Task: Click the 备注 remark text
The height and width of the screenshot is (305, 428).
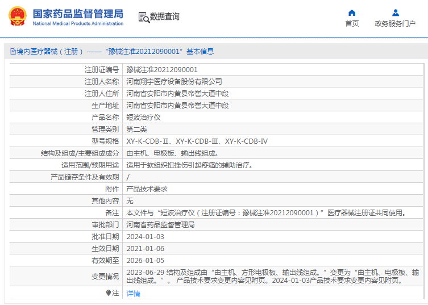Action: coord(267,213)
